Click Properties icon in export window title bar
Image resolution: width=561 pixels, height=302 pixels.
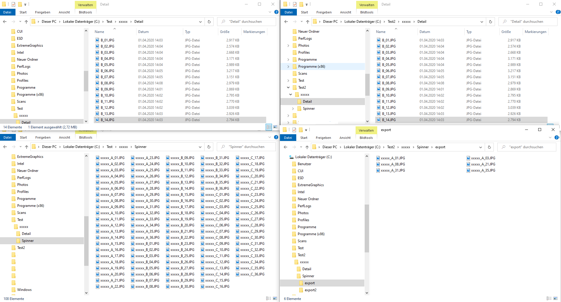pyautogui.click(x=294, y=130)
